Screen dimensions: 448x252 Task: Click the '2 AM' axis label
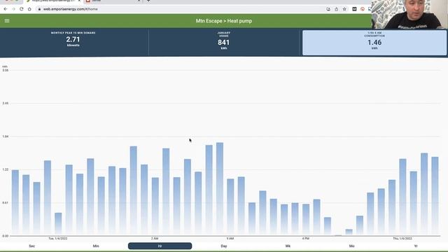[155, 239]
